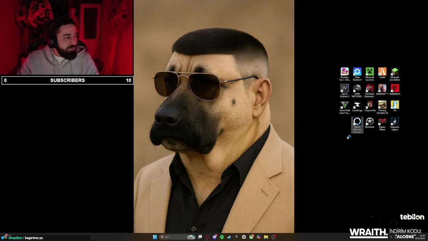Image resolution: width=428 pixels, height=241 pixels.
Task: Select Hogwarts Legacy desktop shortcut
Action: pyautogui.click(x=395, y=124)
